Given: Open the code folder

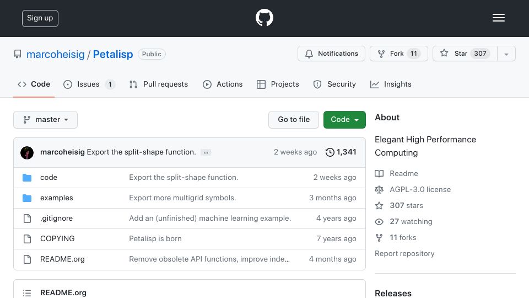Looking at the screenshot, I should pyautogui.click(x=48, y=177).
